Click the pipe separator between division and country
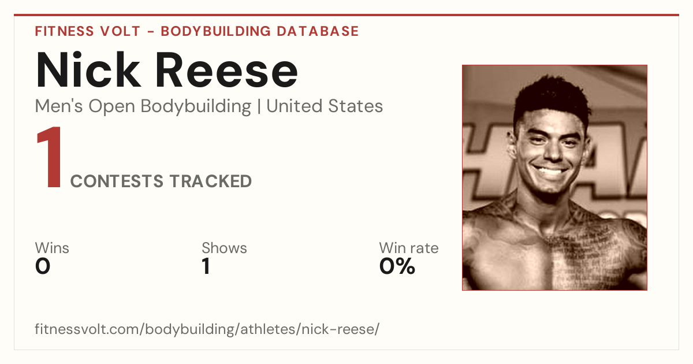Screen dimensions: 693x364 [259, 107]
